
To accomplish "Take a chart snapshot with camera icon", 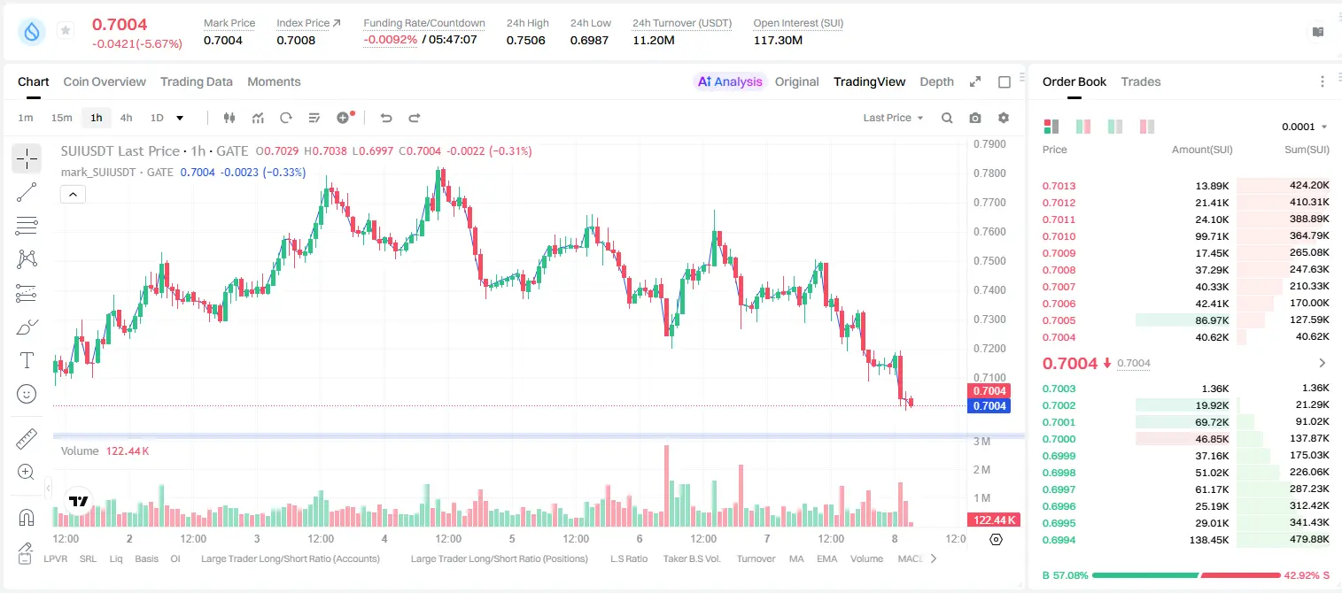I will (x=975, y=118).
